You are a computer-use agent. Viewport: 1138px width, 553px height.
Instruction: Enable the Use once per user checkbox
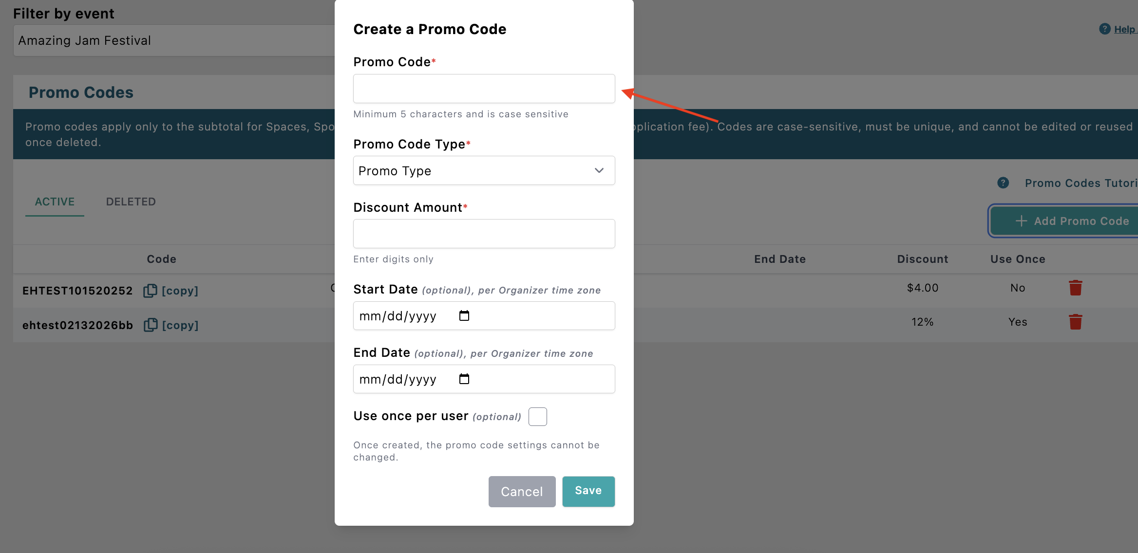click(537, 417)
